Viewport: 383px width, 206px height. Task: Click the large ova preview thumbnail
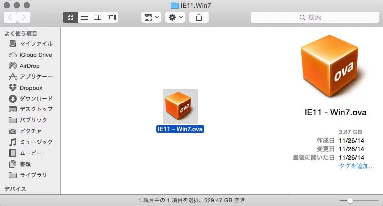(330, 66)
